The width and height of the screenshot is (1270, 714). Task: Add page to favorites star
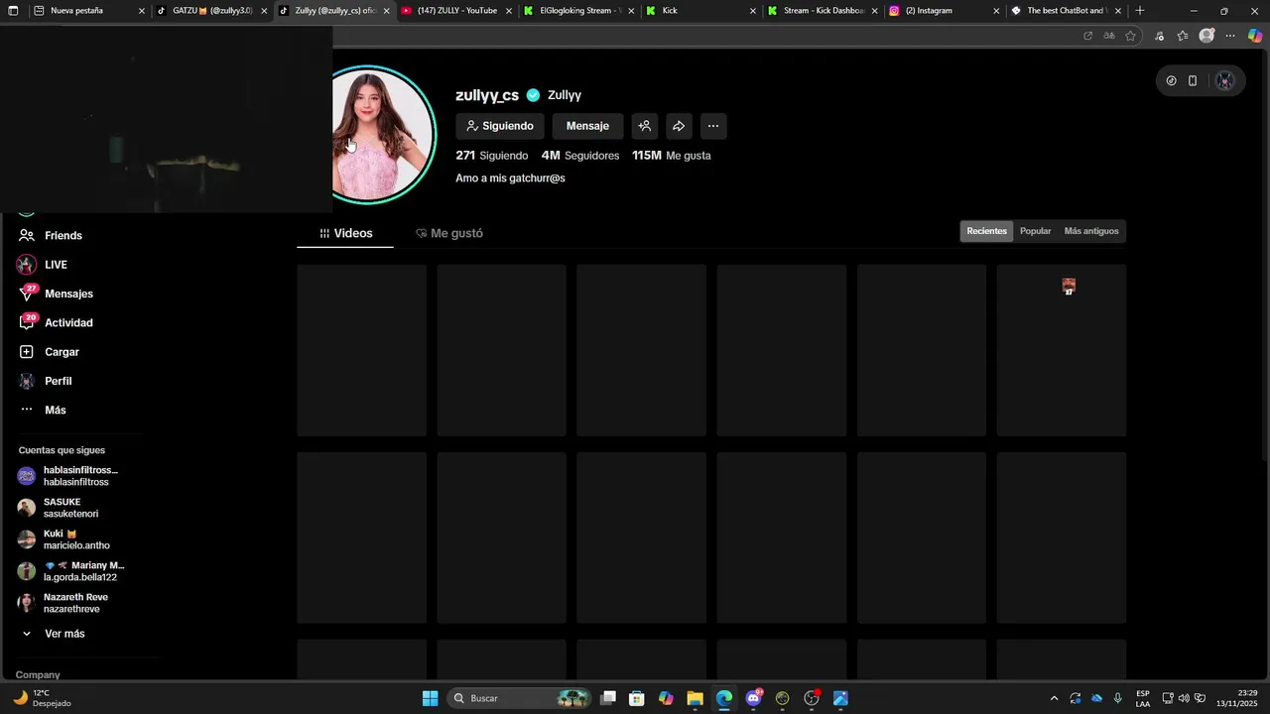tap(1130, 36)
